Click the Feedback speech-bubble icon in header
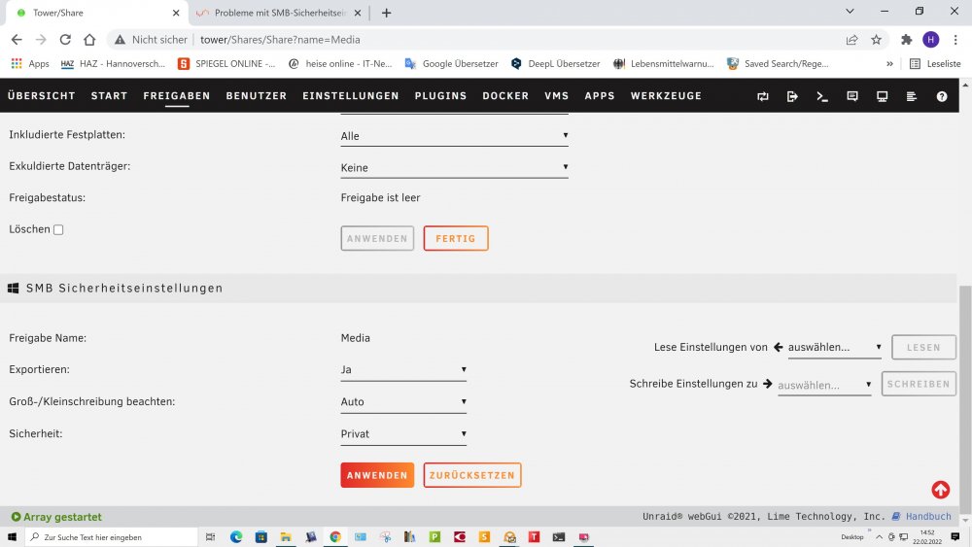 852,96
